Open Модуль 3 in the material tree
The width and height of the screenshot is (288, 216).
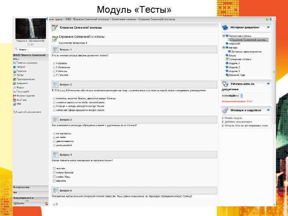(x=234, y=71)
